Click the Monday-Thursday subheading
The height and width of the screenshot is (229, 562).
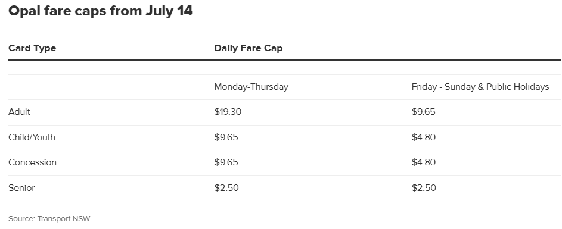251,87
